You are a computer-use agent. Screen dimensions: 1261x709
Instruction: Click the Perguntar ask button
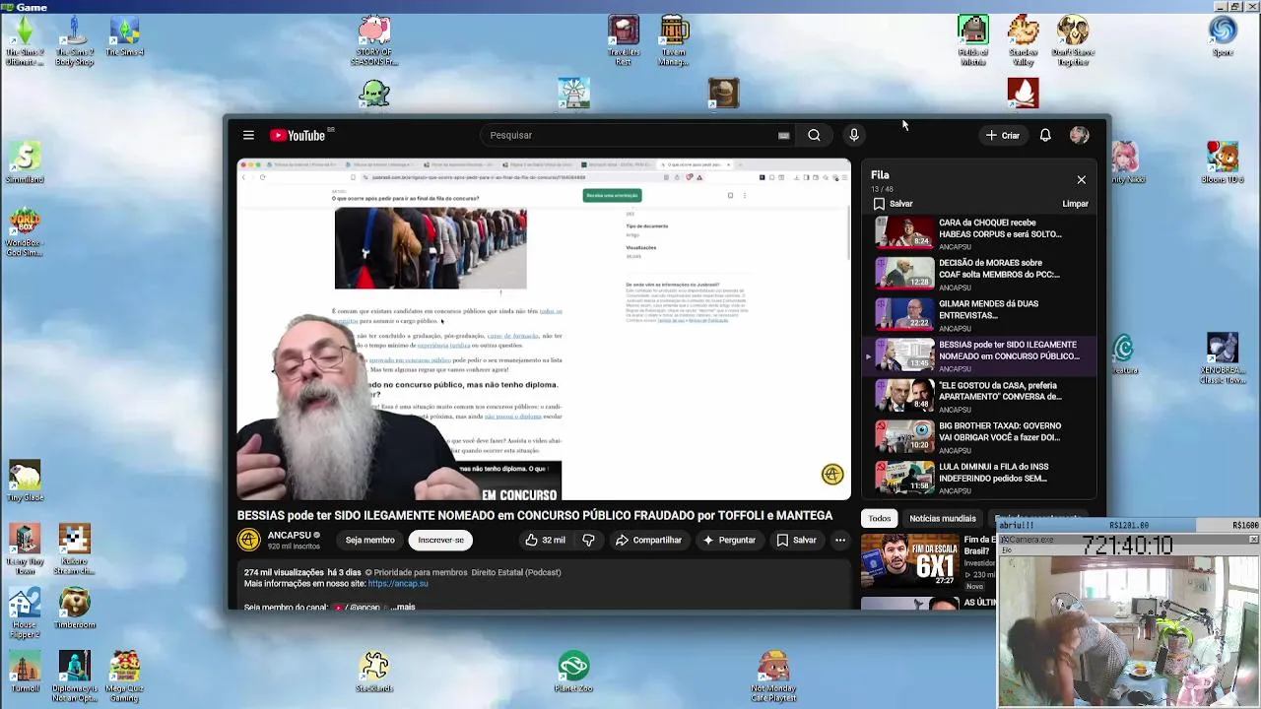click(x=729, y=540)
